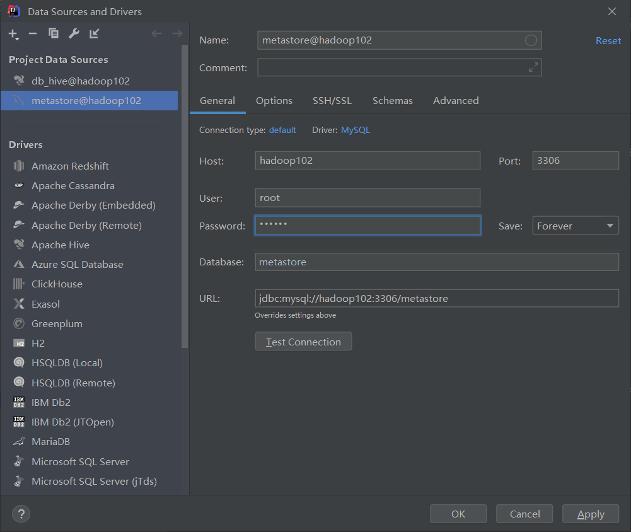Click the Password input field
Viewport: 631px width, 532px height.
coord(368,226)
